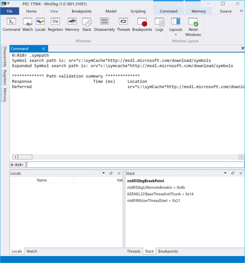Viewport: 245px width, 263px height.
Task: Click the .sympath command line in output
Action: pyautogui.click(x=30, y=55)
